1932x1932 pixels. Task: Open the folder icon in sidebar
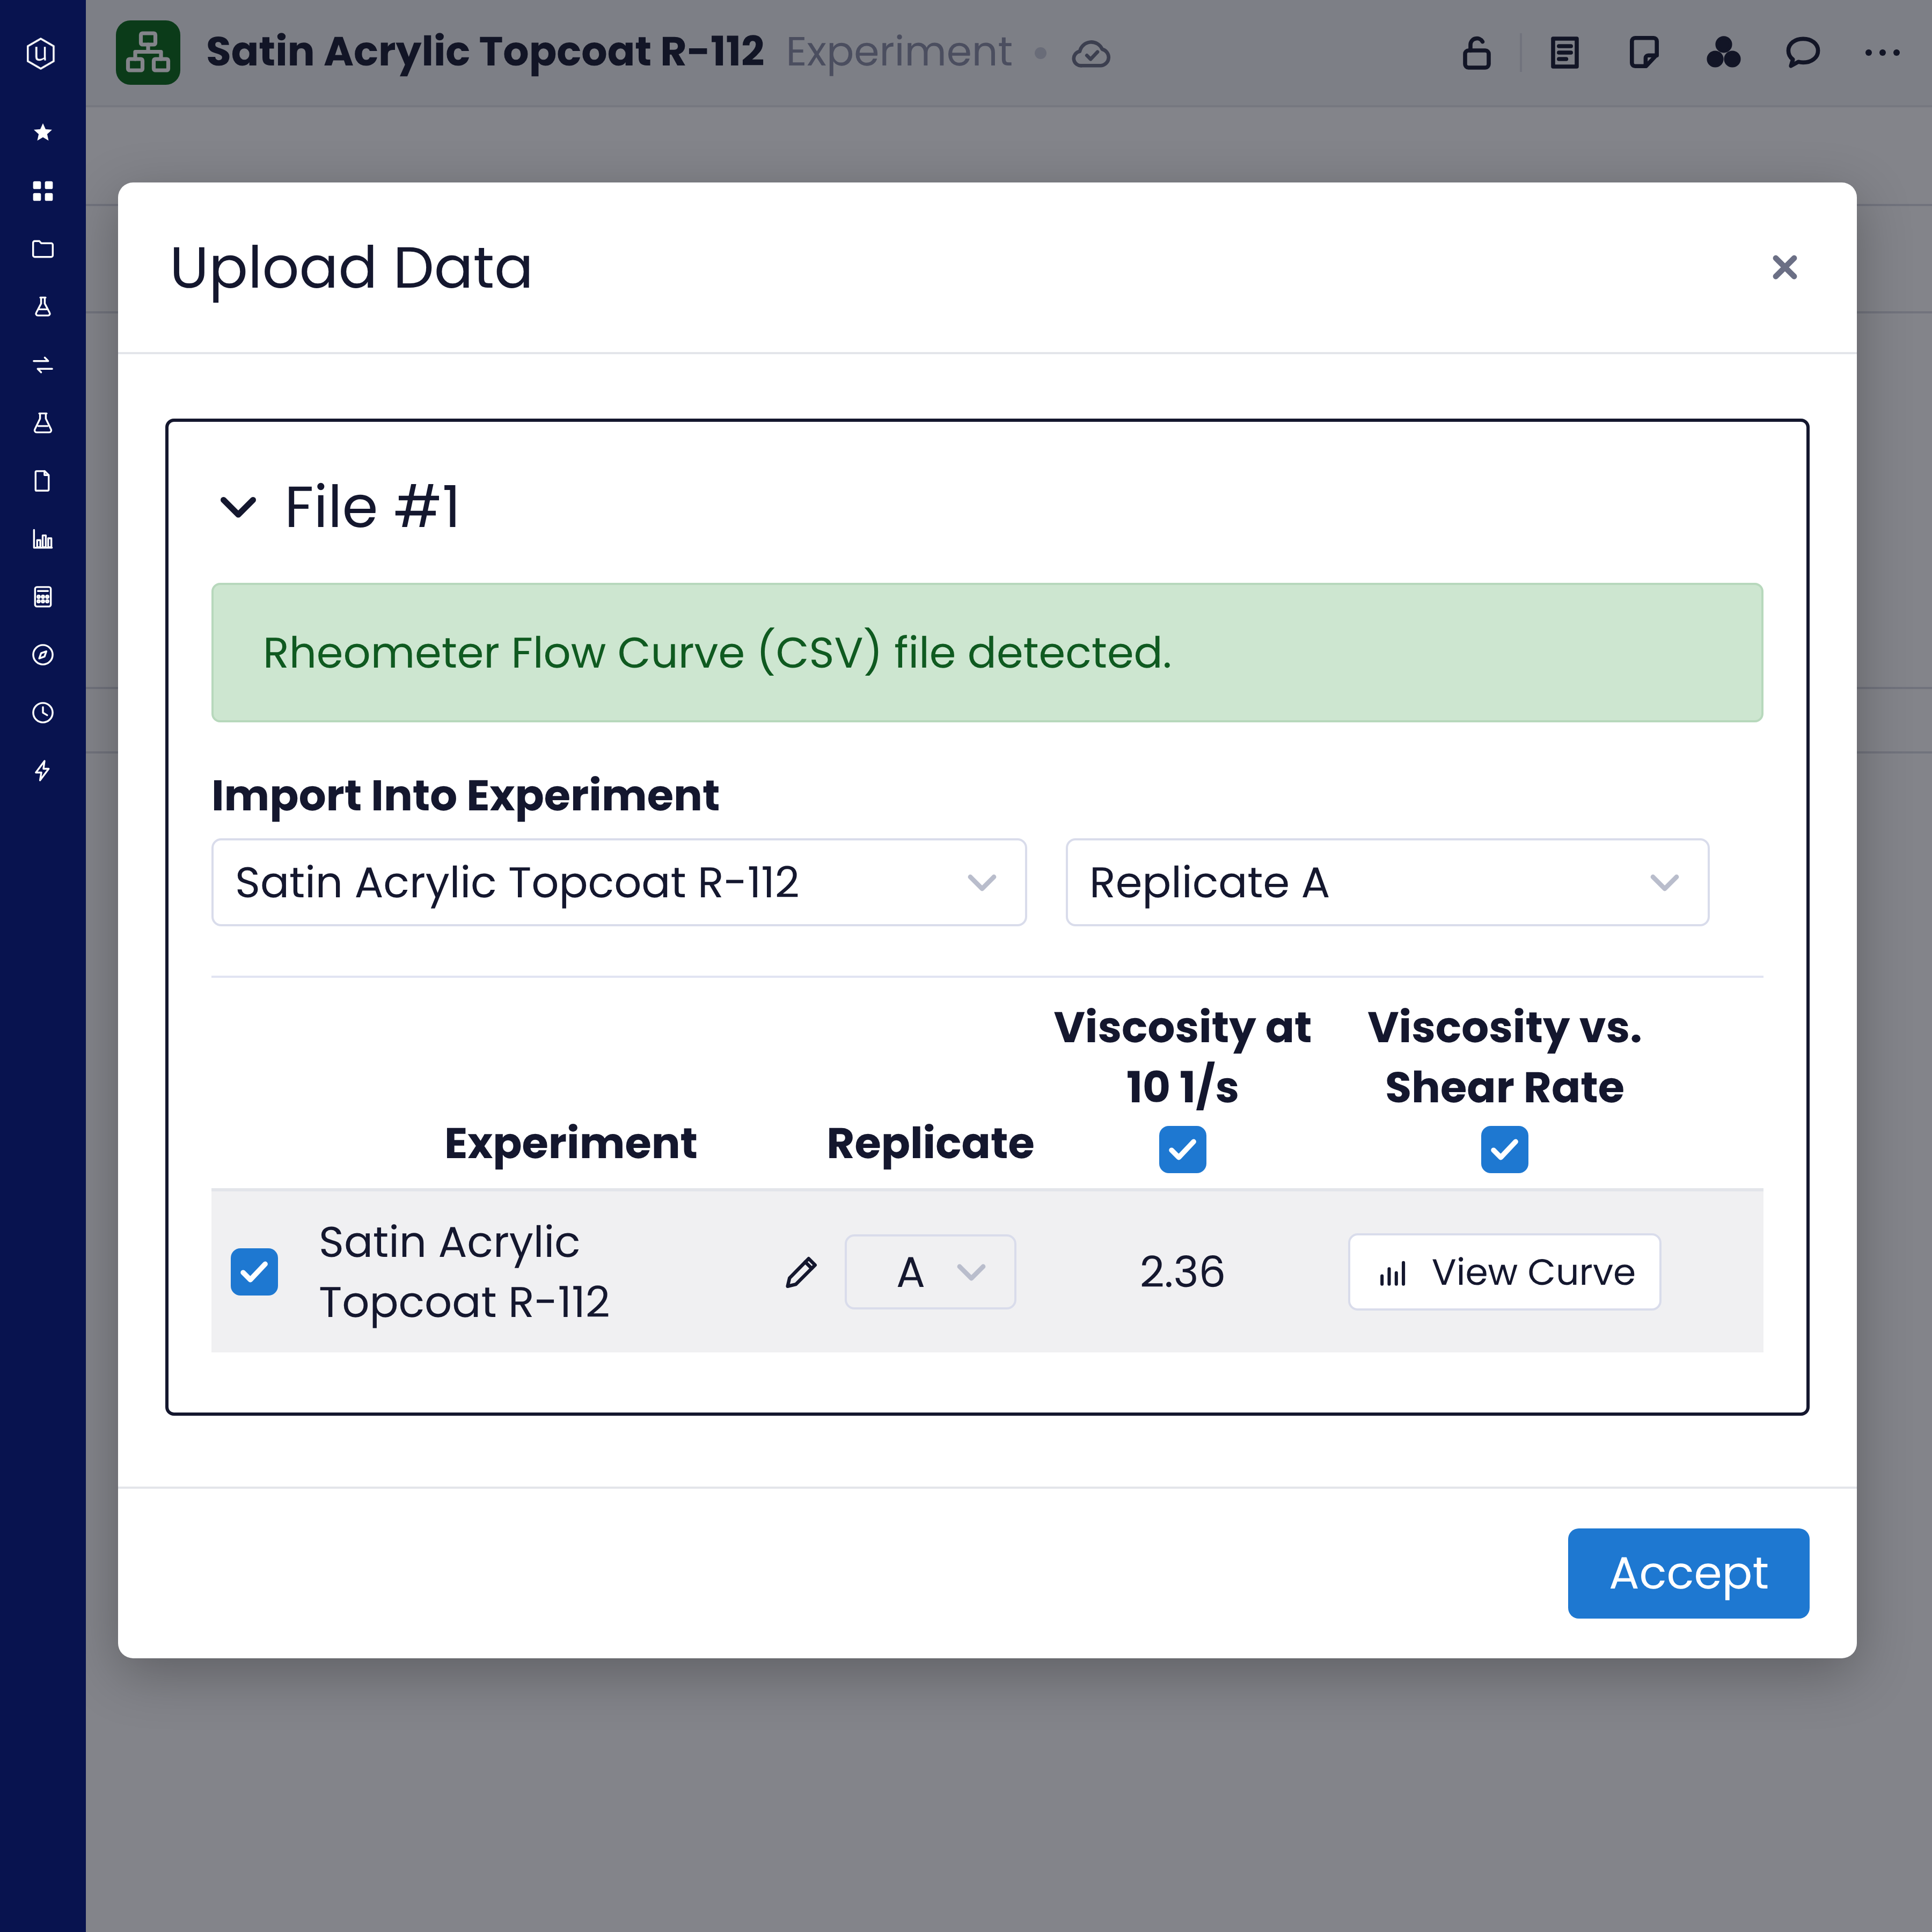click(x=42, y=248)
